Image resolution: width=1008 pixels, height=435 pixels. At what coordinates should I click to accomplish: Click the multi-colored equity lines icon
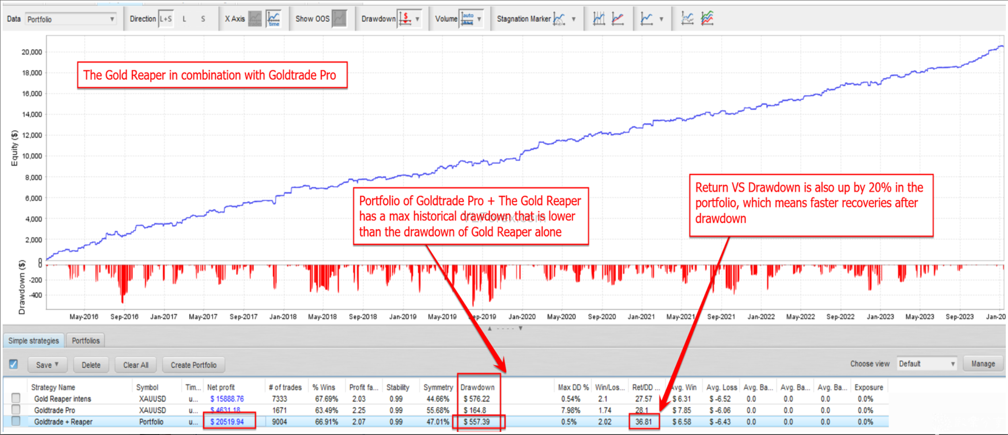(x=707, y=19)
